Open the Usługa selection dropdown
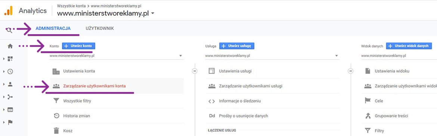437x136 pixels. click(x=272, y=56)
